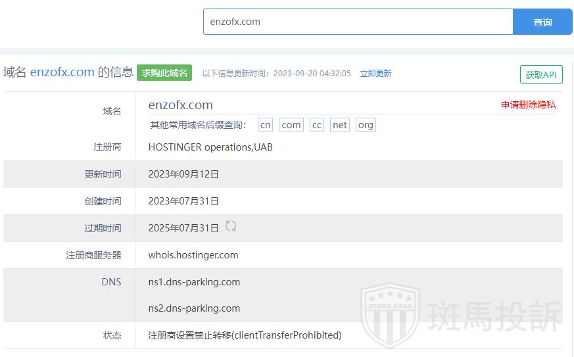This screenshot has width=574, height=357.
Task: Click the refresh icon beside the expiry date
Action: pos(231,226)
